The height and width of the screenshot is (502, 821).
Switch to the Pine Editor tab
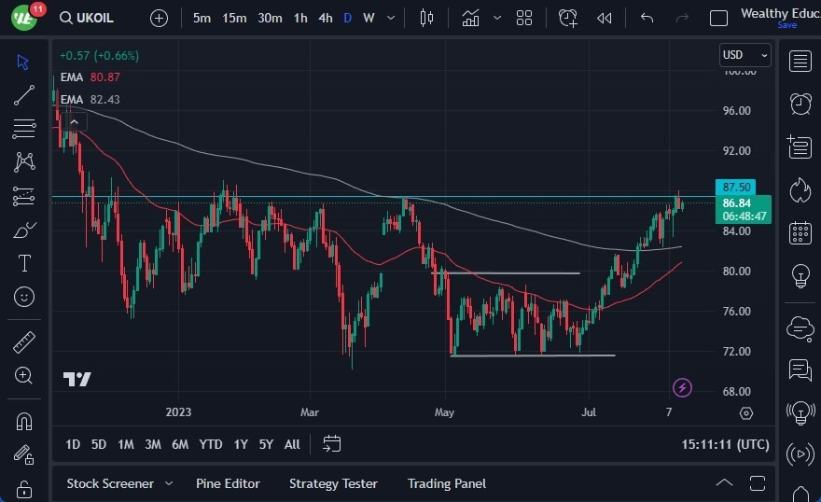click(228, 483)
